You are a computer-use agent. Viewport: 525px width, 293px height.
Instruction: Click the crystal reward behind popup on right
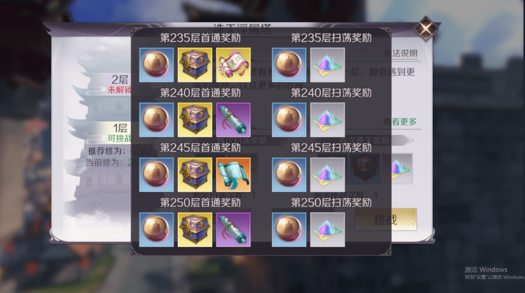[x=397, y=169]
